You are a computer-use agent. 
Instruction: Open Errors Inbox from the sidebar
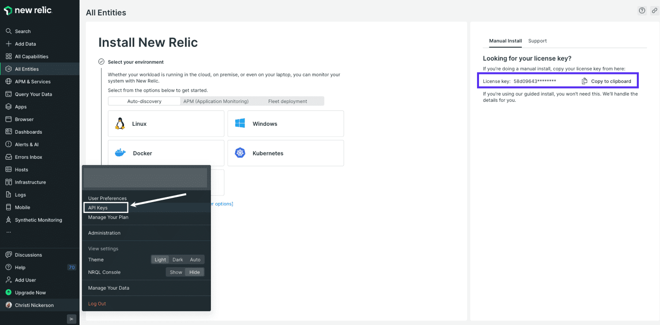pyautogui.click(x=28, y=156)
